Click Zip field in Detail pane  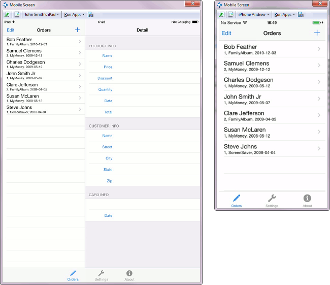coord(143,181)
